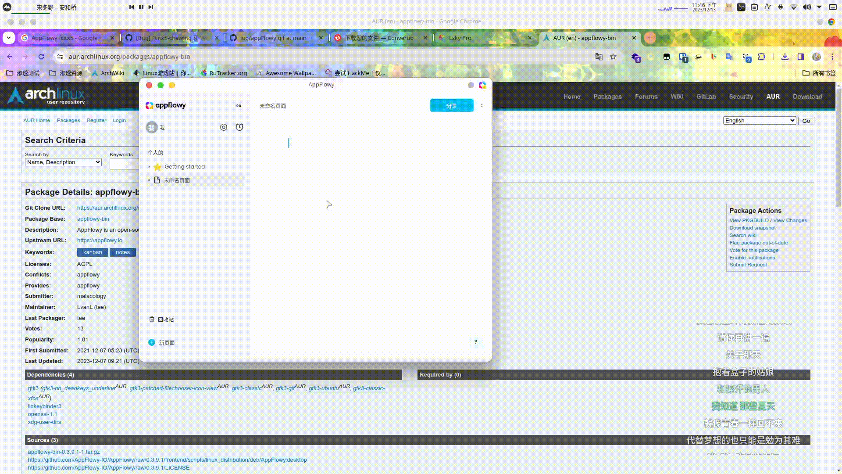
Task: Expand the Getting started page tree
Action: coord(149,167)
